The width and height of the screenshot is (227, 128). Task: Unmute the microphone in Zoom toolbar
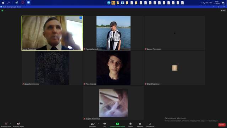coord(6,125)
